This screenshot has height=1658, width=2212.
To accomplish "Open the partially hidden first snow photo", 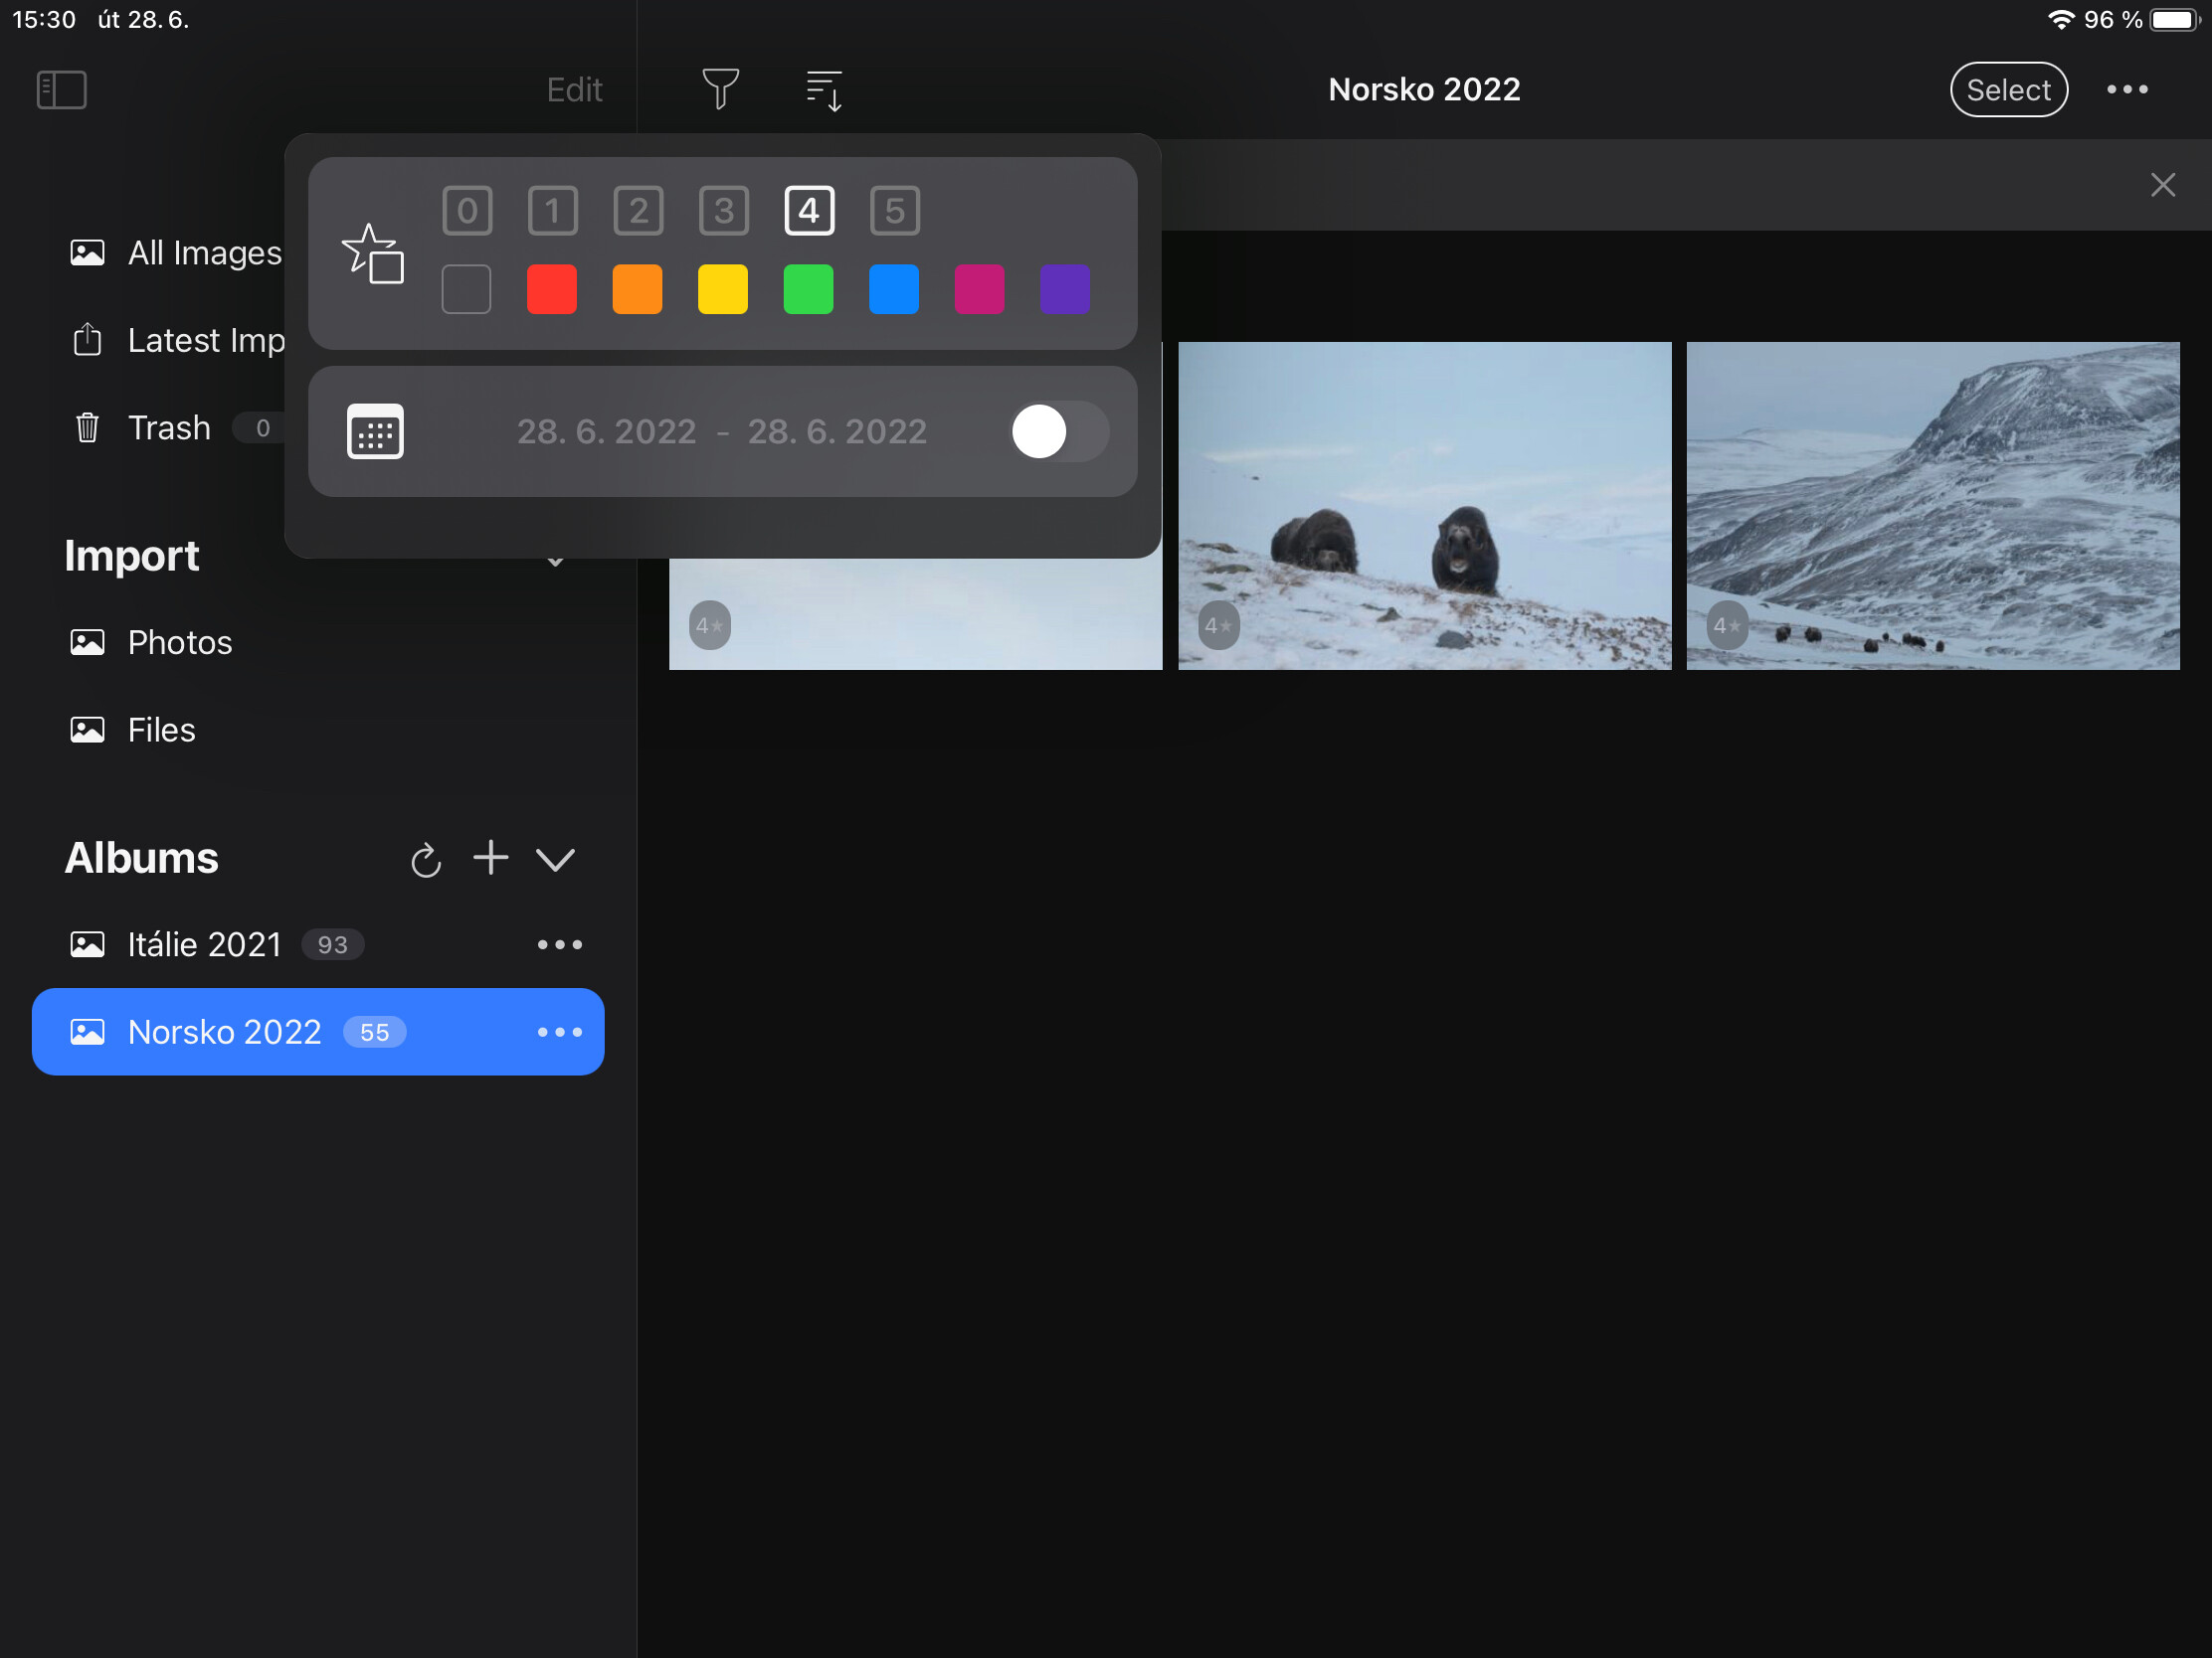I will pyautogui.click(x=915, y=613).
